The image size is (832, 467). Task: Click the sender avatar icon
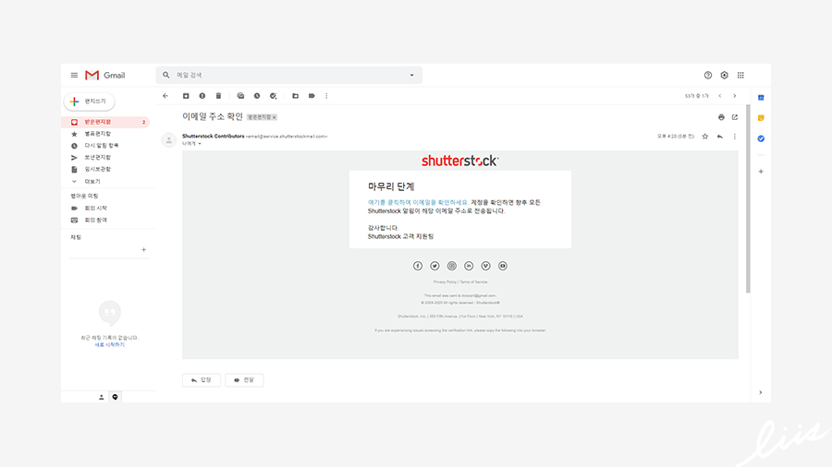[x=169, y=139]
